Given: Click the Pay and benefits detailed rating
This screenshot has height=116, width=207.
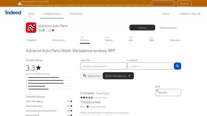Looking at the screenshot, I should click(x=49, y=106).
